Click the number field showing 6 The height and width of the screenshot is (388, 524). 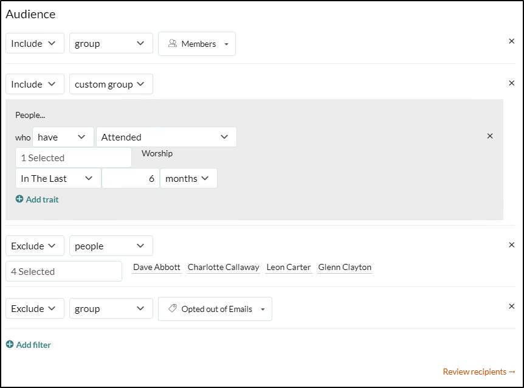click(130, 178)
